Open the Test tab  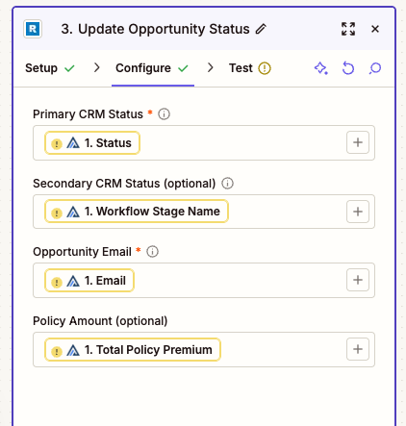click(250, 68)
